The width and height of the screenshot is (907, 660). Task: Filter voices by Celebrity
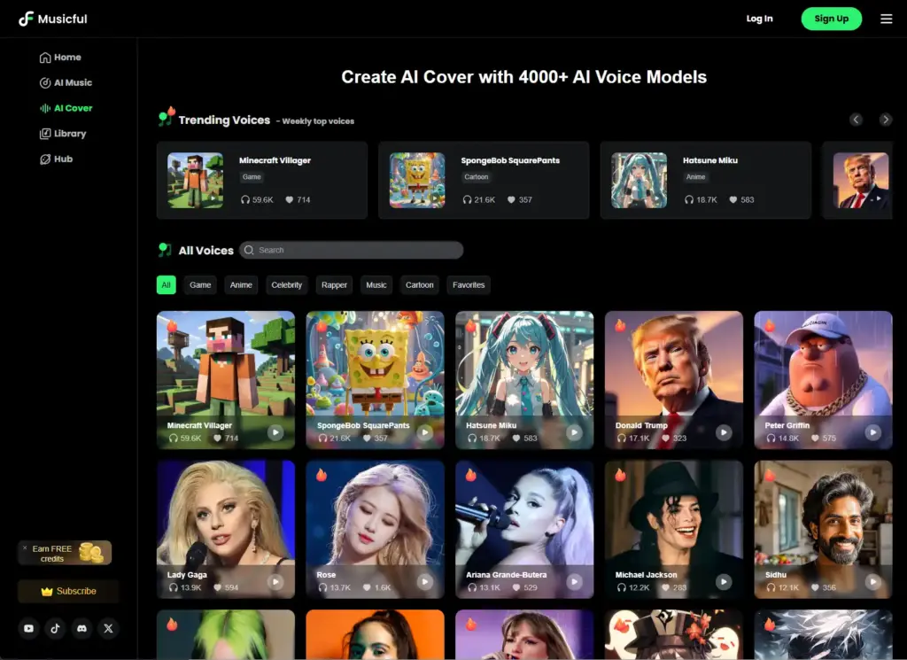pos(287,284)
